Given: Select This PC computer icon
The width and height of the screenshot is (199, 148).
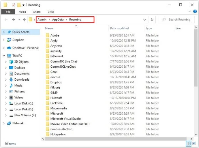Looking at the screenshot, I should (x=9, y=56).
